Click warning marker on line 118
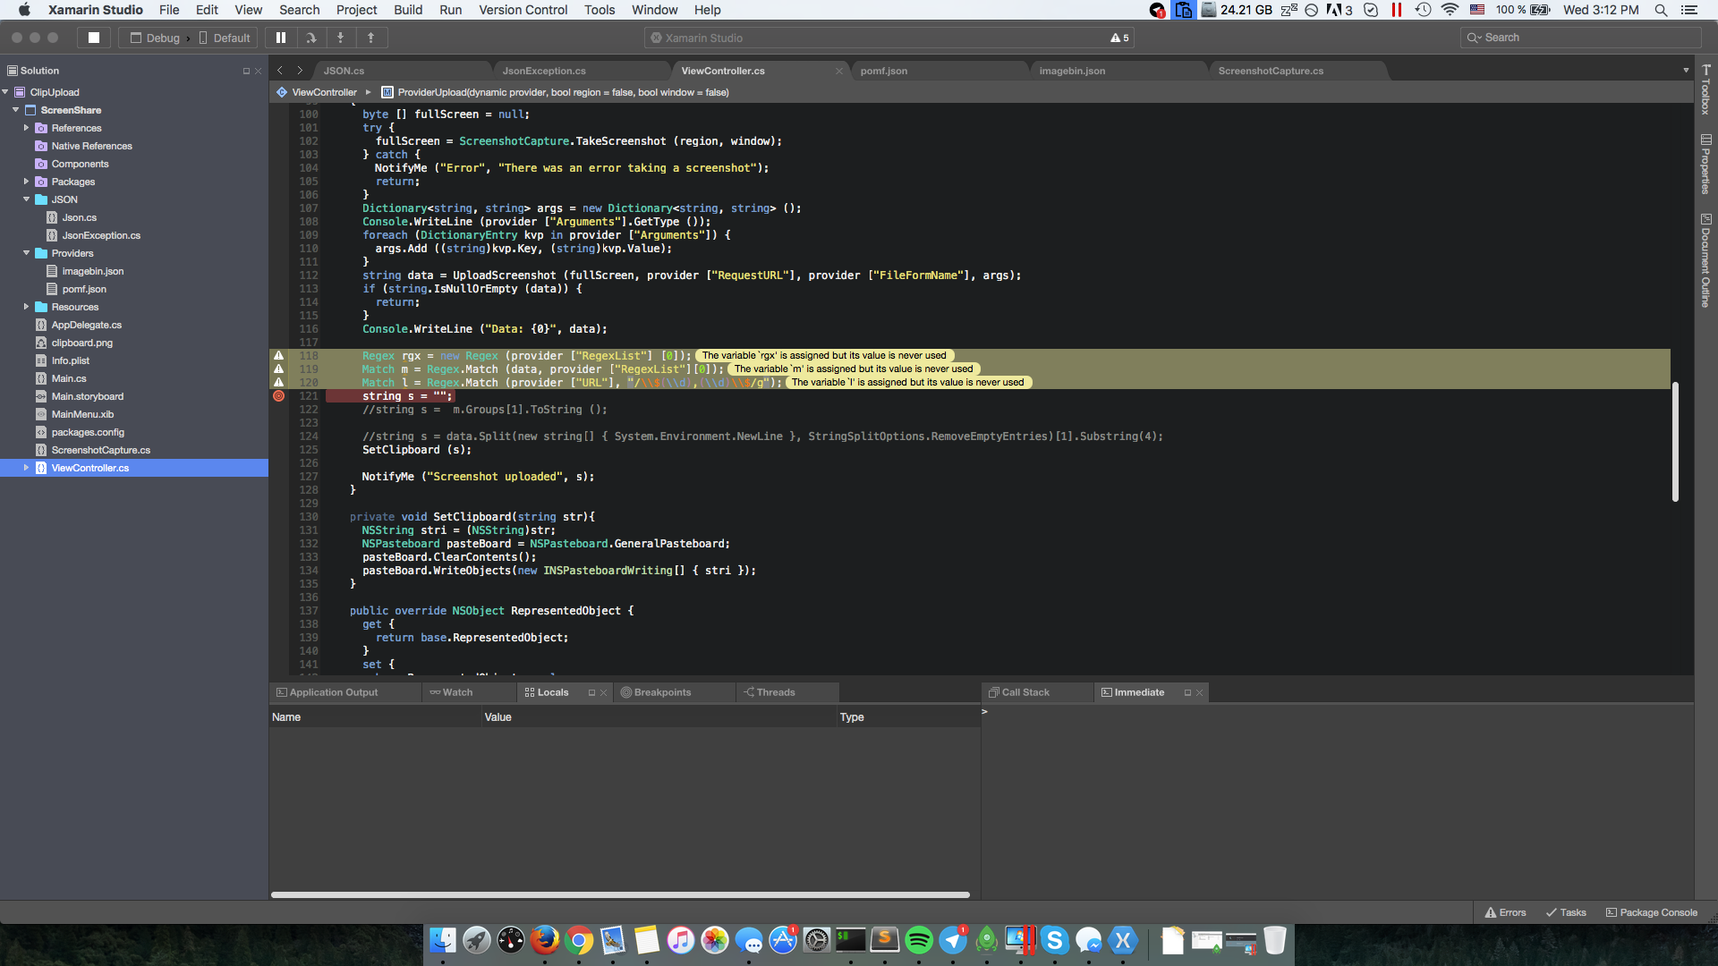The width and height of the screenshot is (1718, 966). [278, 356]
